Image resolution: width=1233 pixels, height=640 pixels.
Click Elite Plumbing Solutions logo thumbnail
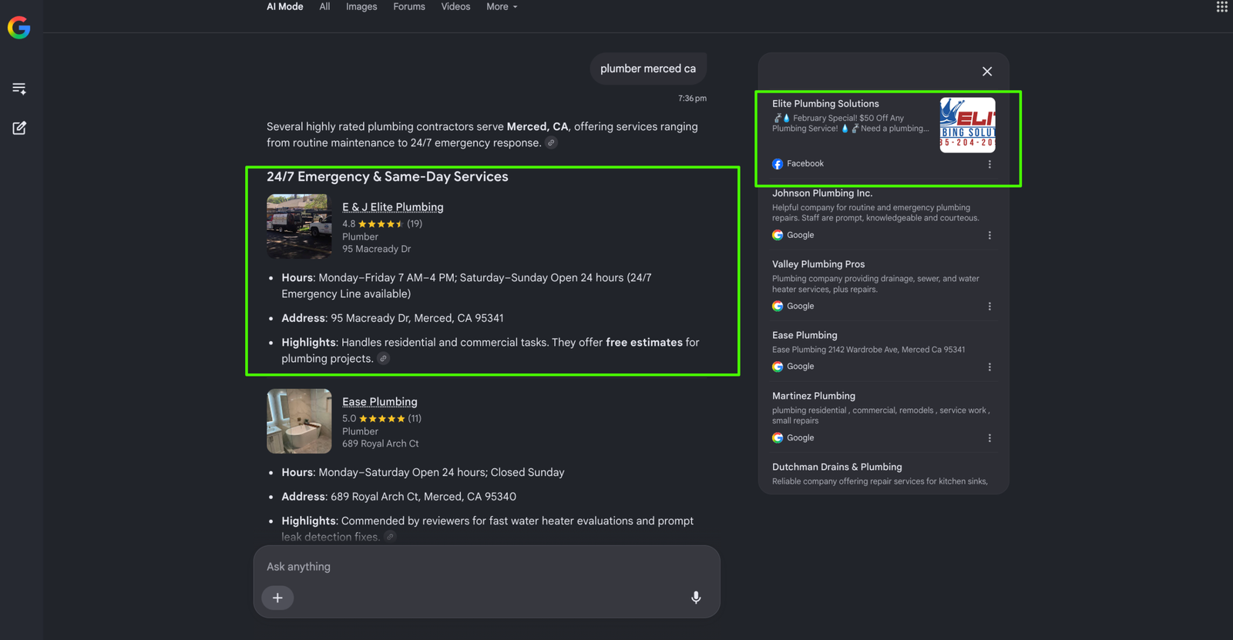(967, 125)
